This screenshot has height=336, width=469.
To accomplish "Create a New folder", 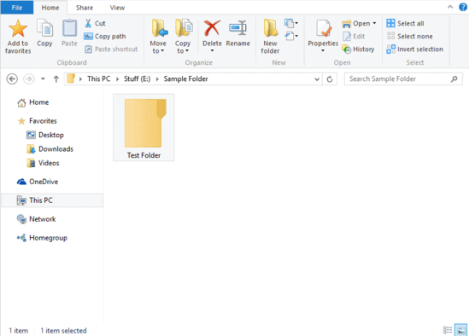I will 270,37.
